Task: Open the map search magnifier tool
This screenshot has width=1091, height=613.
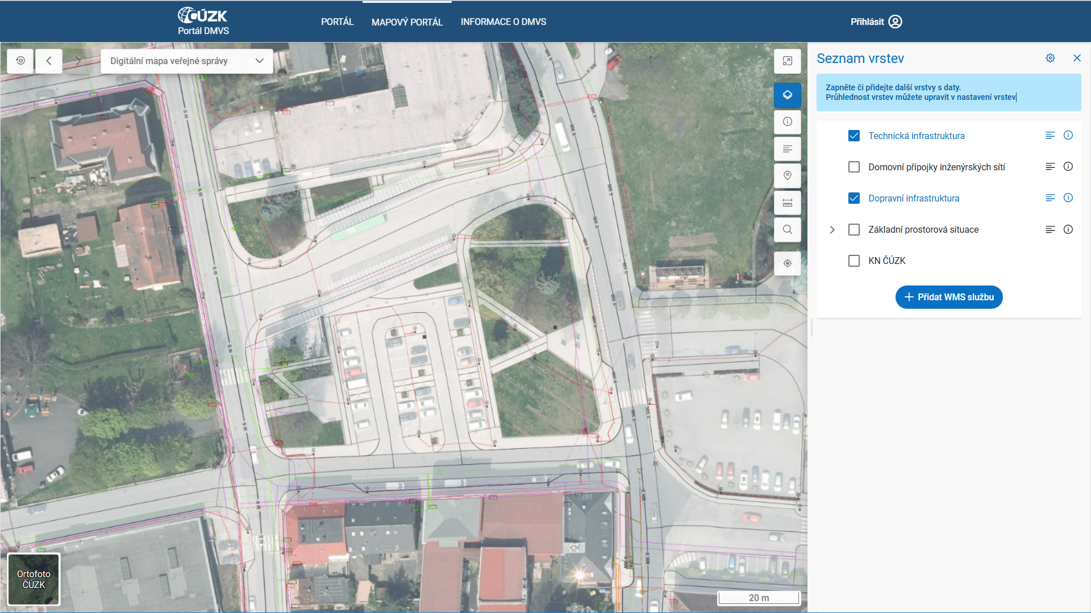Action: (787, 230)
